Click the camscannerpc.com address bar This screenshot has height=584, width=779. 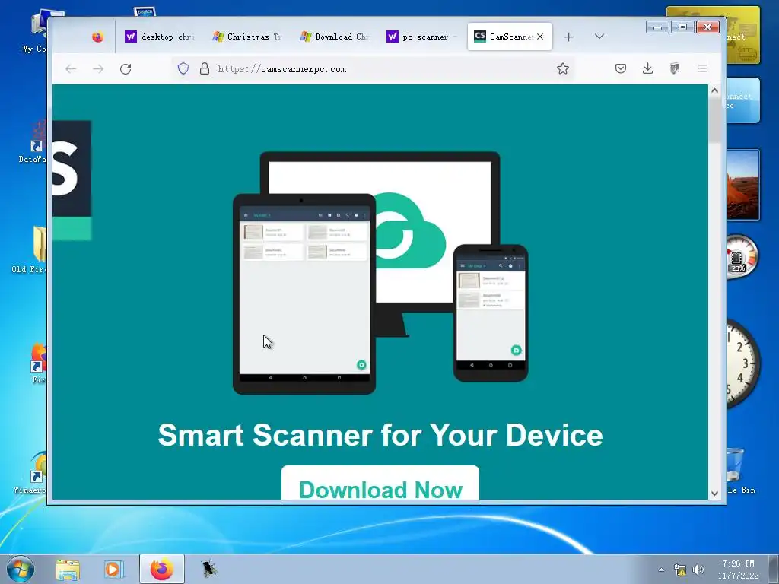coord(374,69)
